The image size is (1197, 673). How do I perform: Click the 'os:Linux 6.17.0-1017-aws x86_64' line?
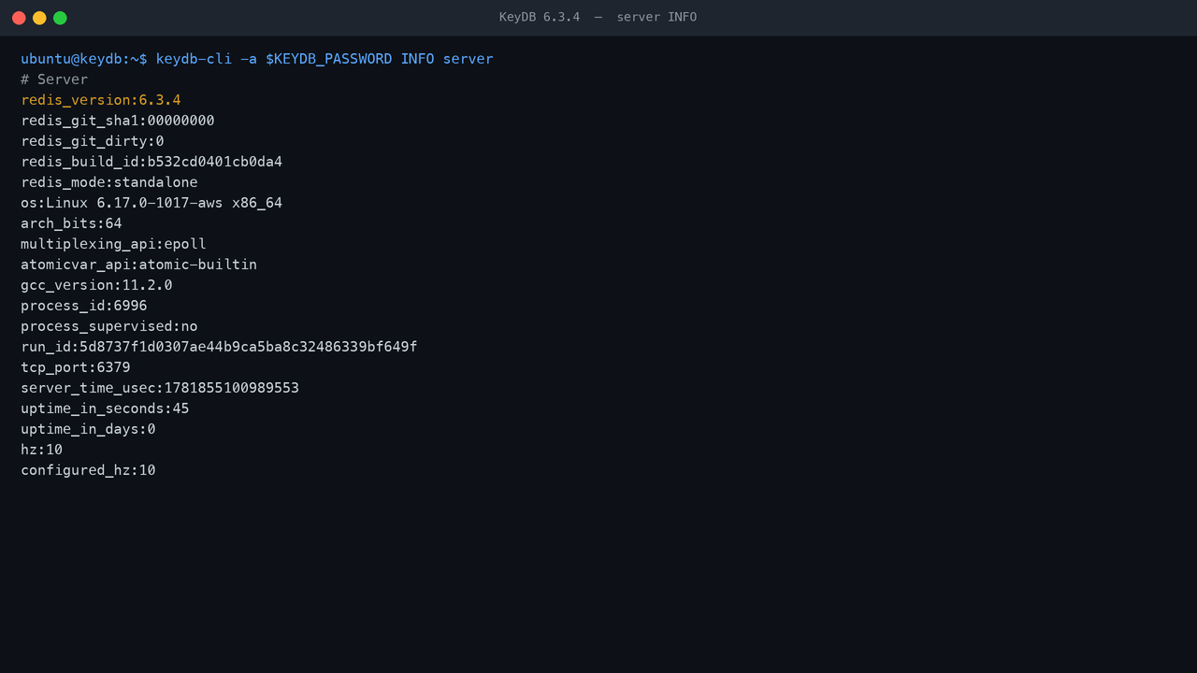[x=151, y=203]
